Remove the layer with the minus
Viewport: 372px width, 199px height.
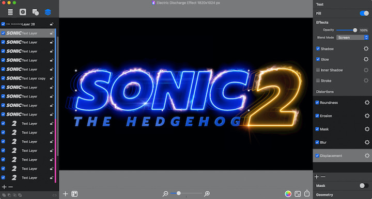pyautogui.click(x=10, y=187)
